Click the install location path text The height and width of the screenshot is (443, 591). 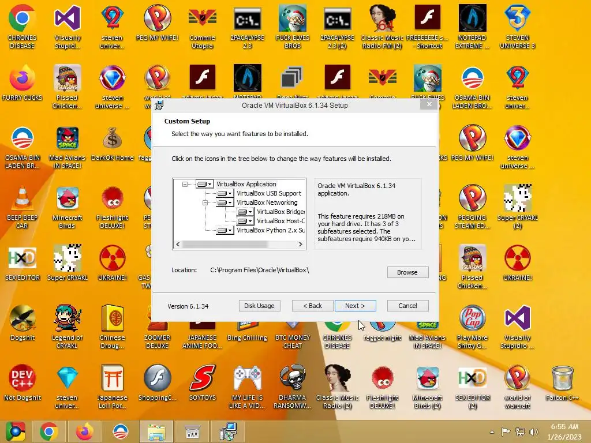tap(259, 270)
